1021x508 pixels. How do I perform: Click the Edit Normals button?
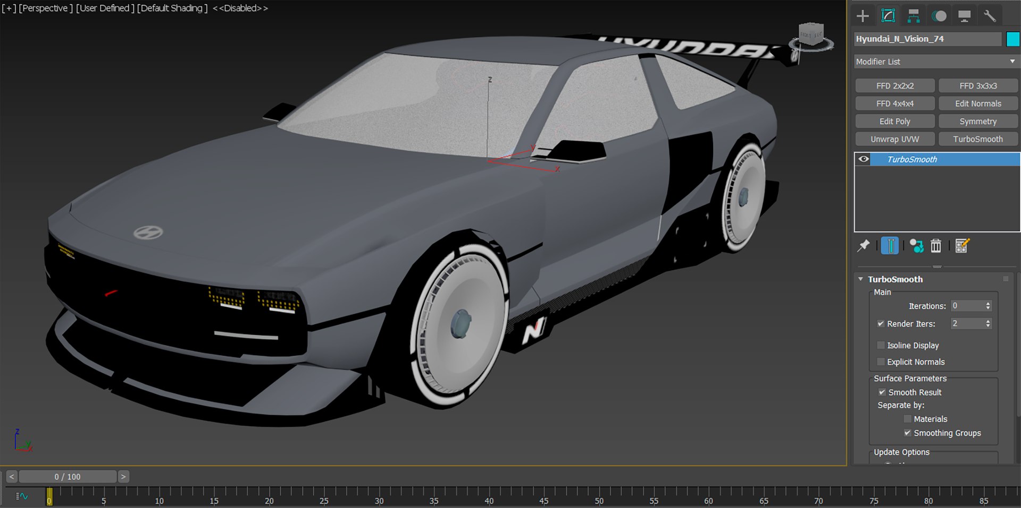pos(978,104)
